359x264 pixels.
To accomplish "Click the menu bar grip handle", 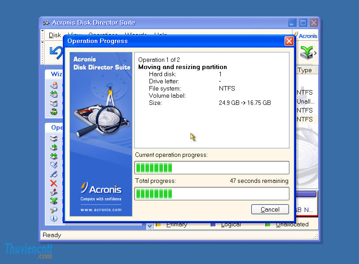I will (42, 35).
